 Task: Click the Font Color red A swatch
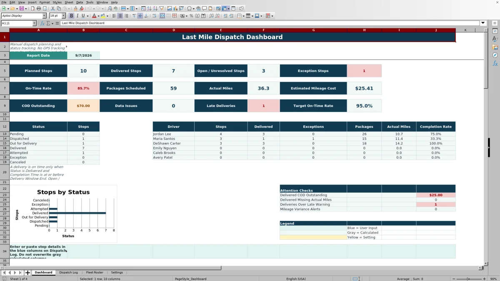point(94,16)
